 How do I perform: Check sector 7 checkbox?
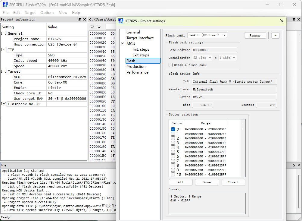173,161
